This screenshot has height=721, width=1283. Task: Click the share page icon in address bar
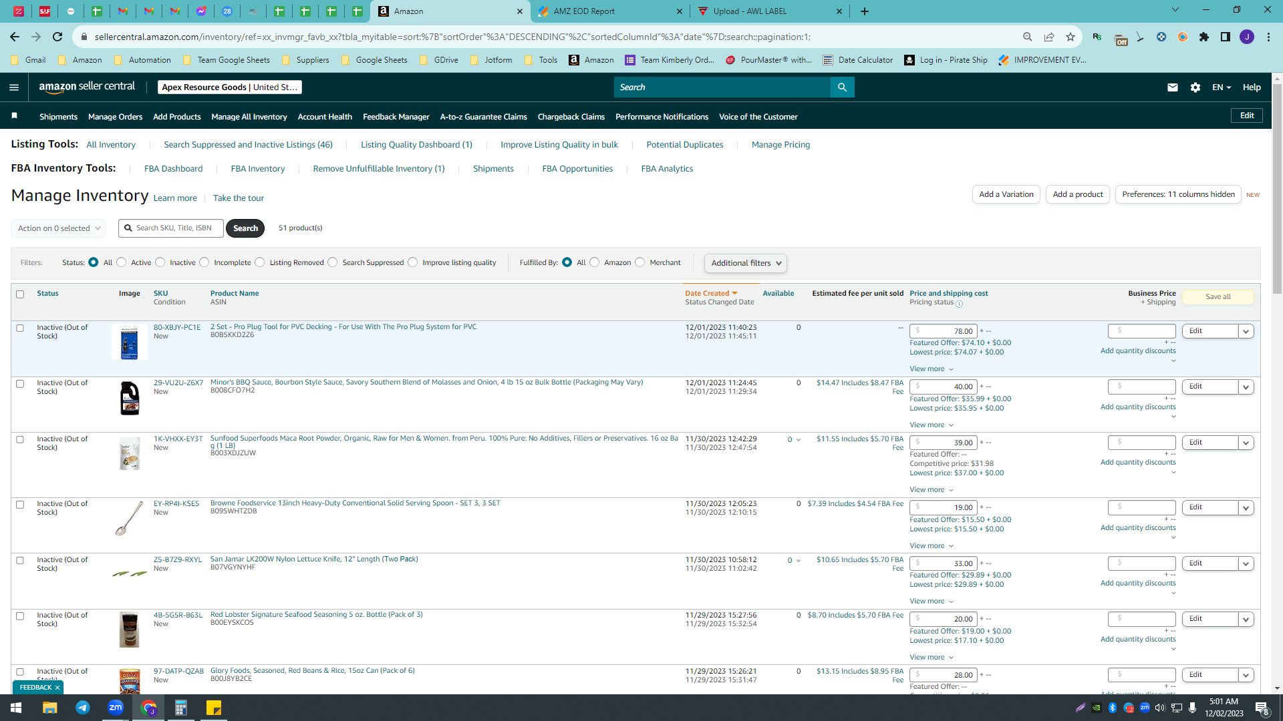1049,37
